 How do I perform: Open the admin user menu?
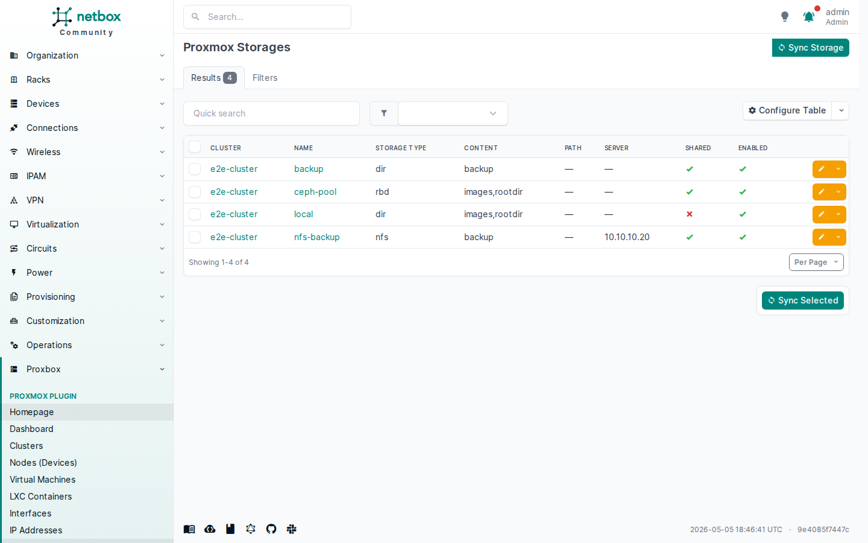pyautogui.click(x=837, y=17)
